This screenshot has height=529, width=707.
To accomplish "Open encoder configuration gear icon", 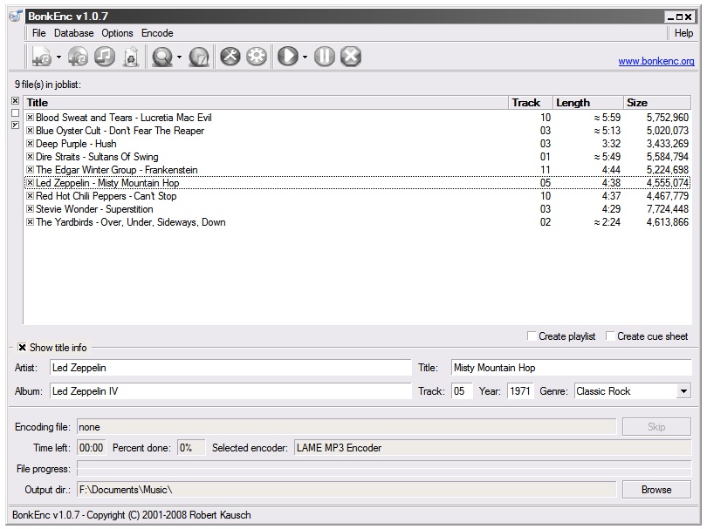I will 257,57.
